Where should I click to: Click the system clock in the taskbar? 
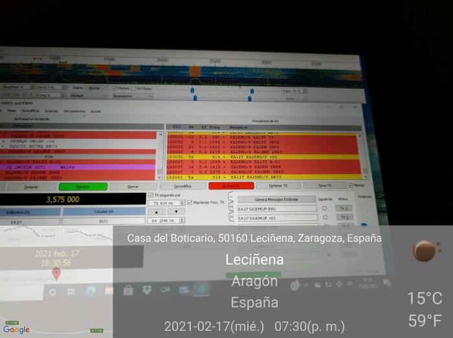[x=368, y=283]
